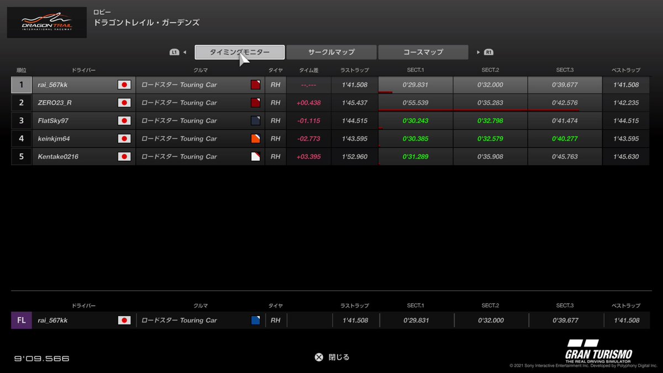
Task: Click green sector 1 time 0'30.243
Action: point(415,120)
